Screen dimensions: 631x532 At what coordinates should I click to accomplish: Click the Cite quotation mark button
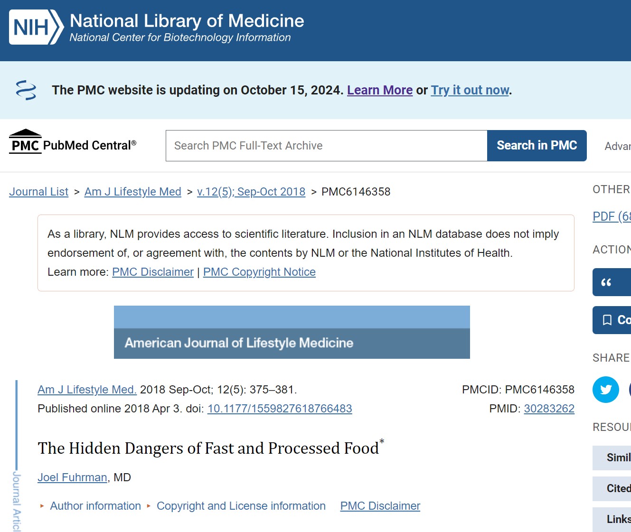[611, 282]
